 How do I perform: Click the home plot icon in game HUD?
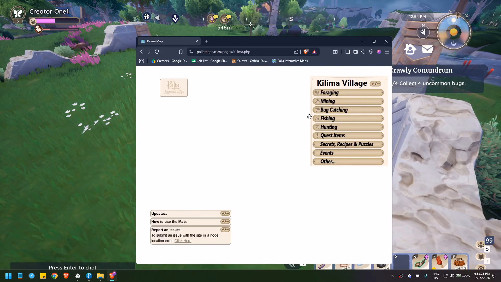(410, 49)
